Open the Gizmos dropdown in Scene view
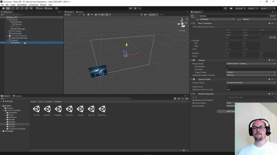Screen dimensions: 277x155 pyautogui.click(x=153, y=15)
